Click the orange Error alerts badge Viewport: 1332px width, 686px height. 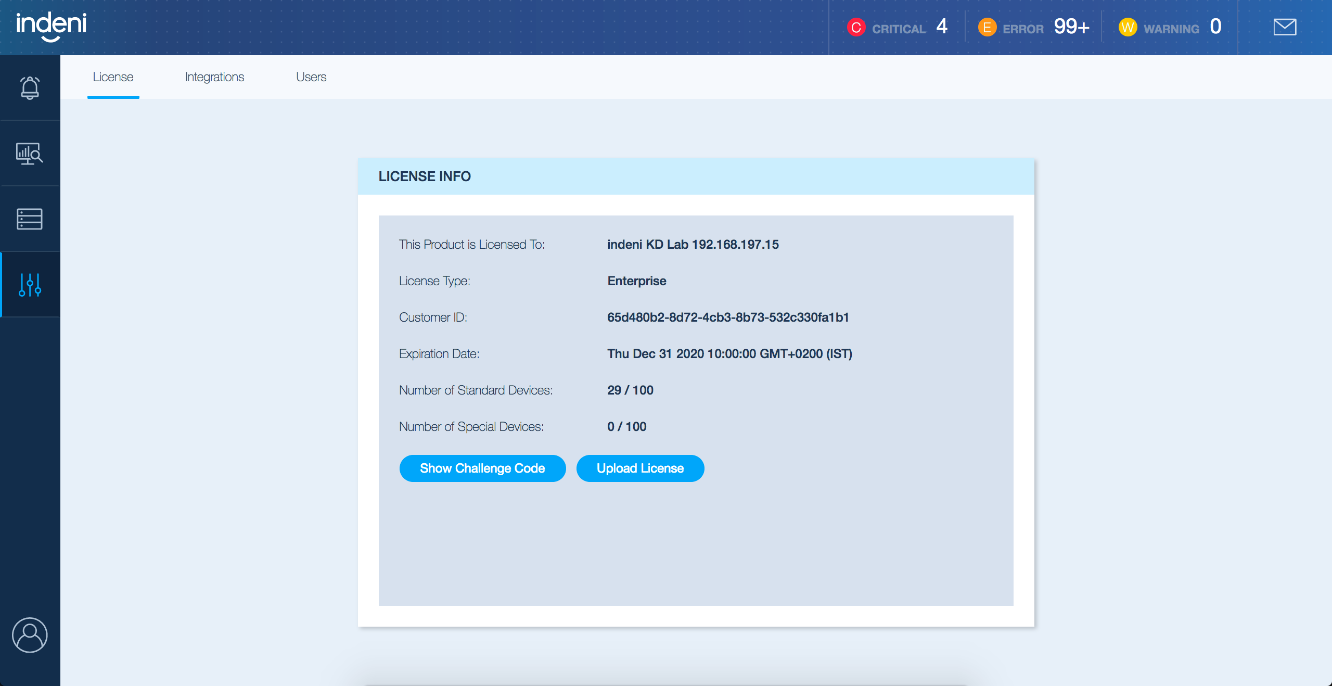[987, 27]
